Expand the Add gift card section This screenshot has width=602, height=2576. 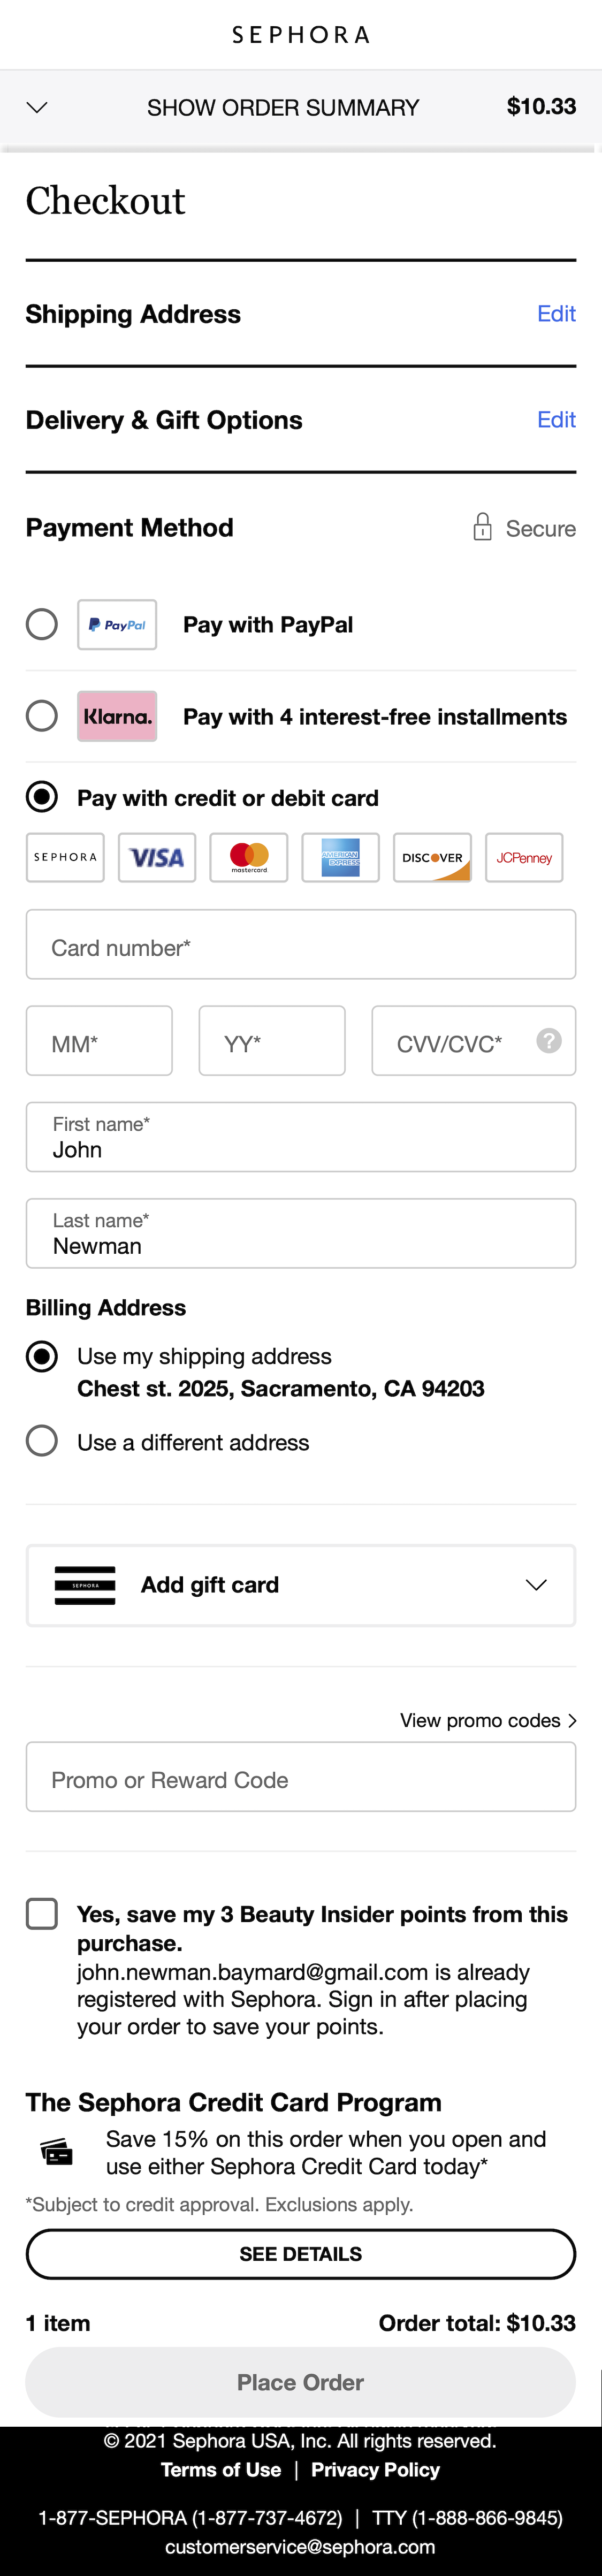pos(537,1585)
